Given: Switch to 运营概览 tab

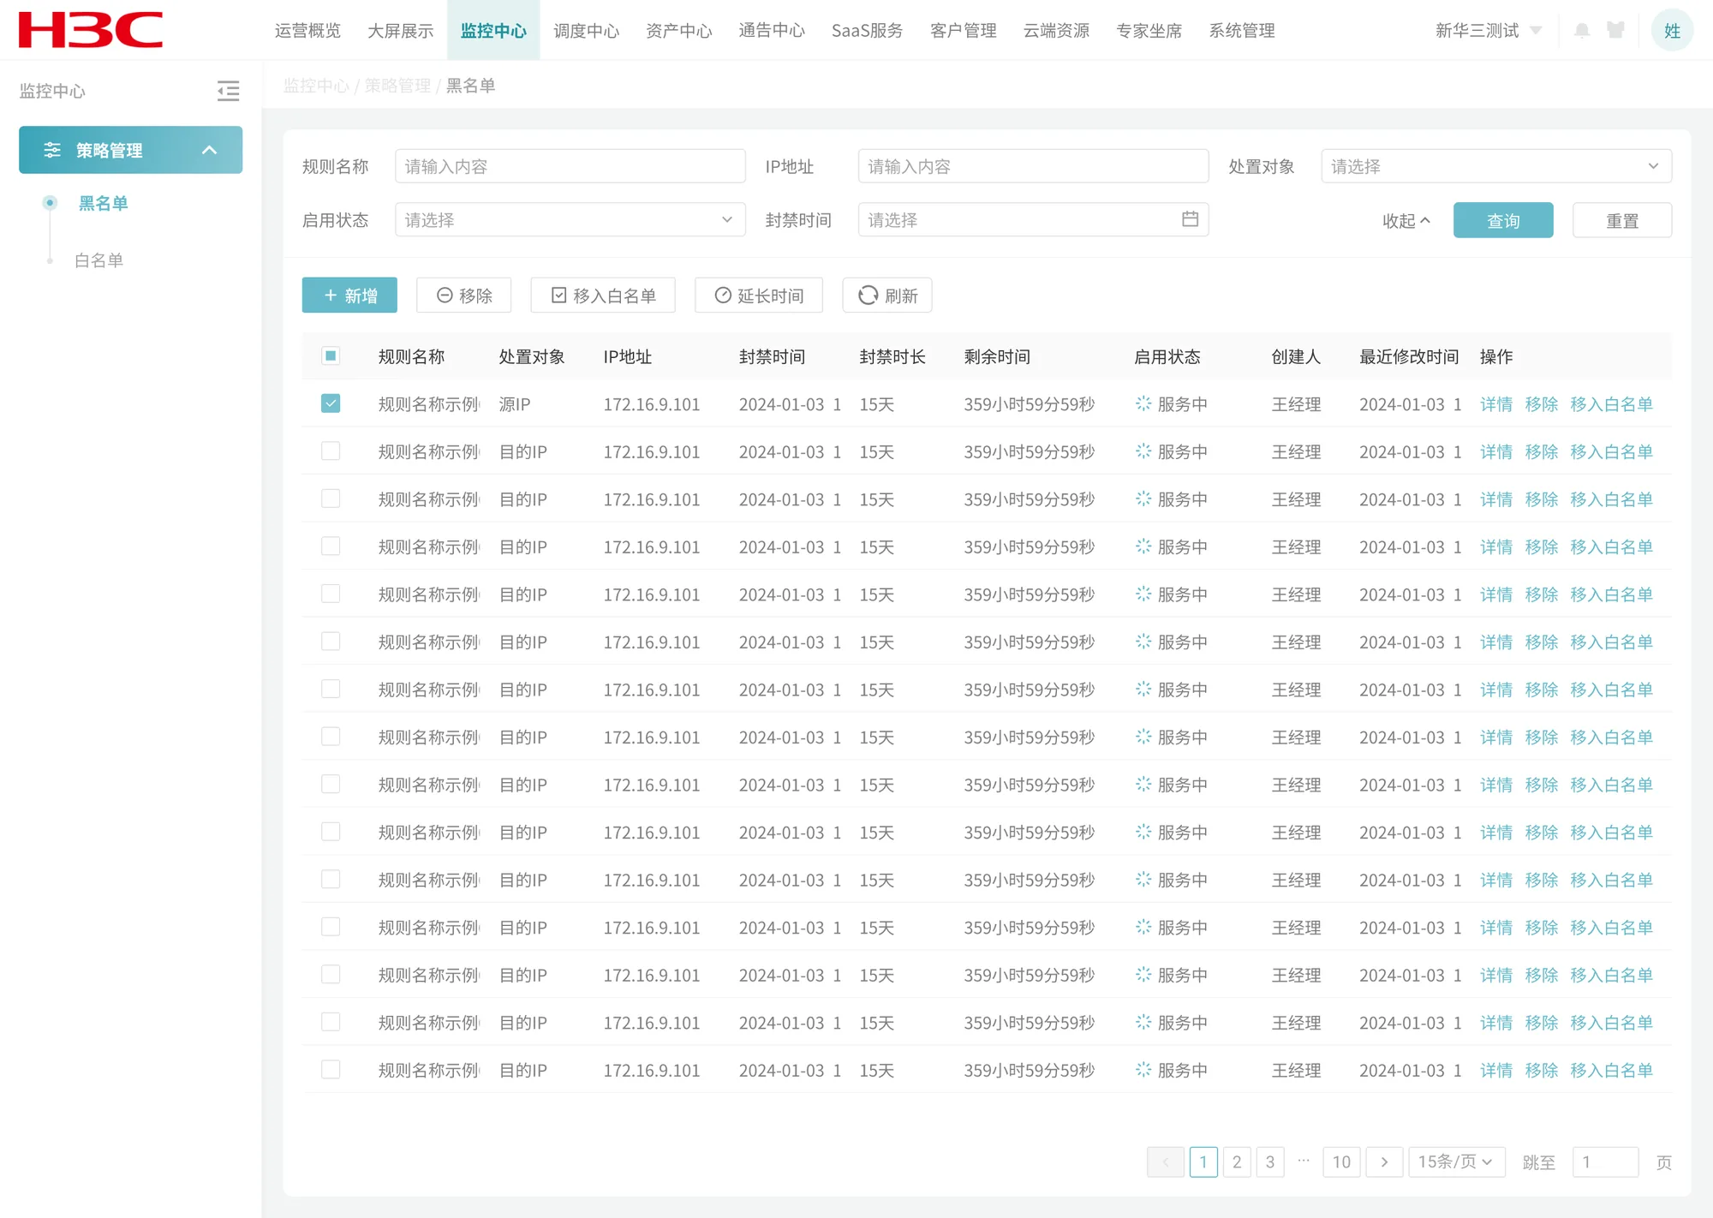Looking at the screenshot, I should pyautogui.click(x=307, y=31).
